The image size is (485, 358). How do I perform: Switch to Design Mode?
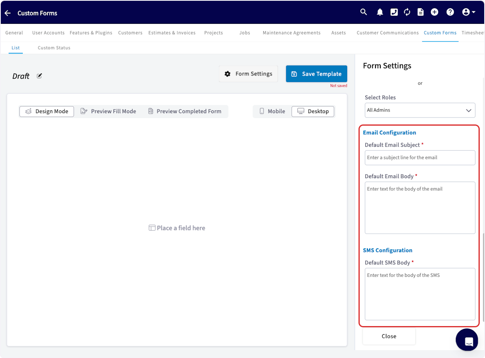tap(46, 112)
